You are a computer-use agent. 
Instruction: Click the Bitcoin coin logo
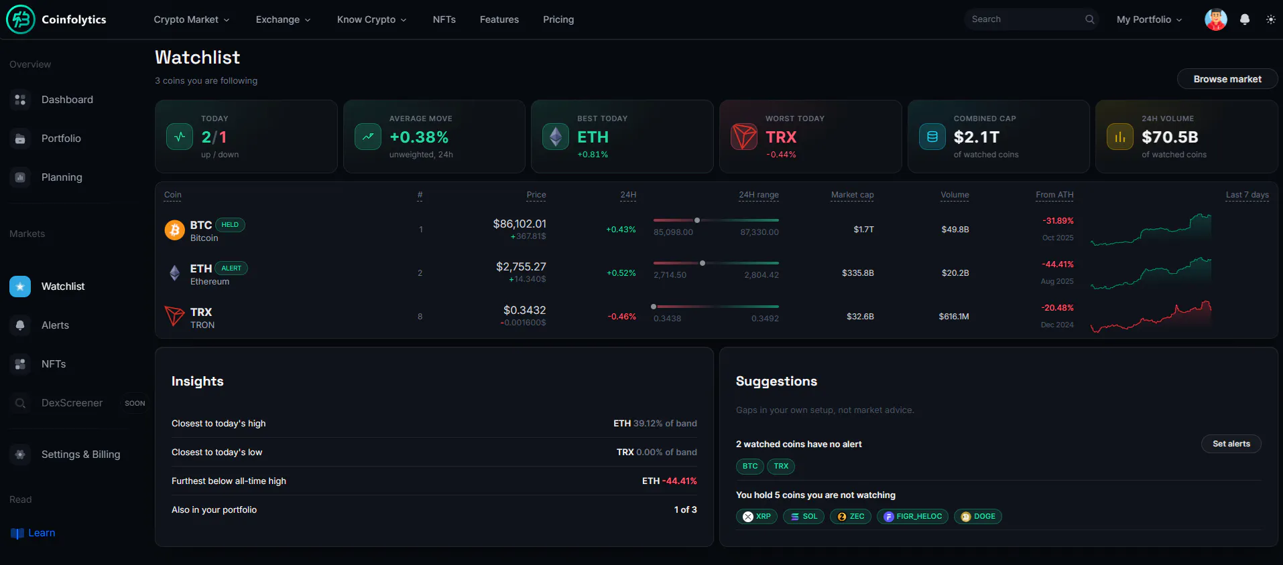(175, 230)
